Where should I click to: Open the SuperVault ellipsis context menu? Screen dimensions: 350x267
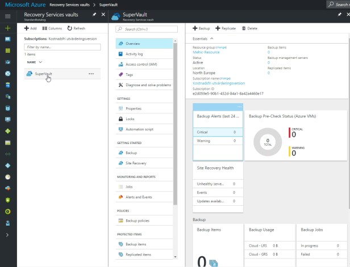pyautogui.click(x=91, y=74)
